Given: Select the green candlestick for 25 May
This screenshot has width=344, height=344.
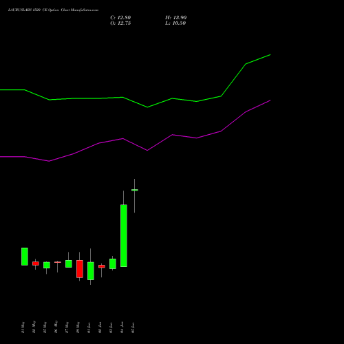Looking at the screenshot, I should click(x=47, y=265).
